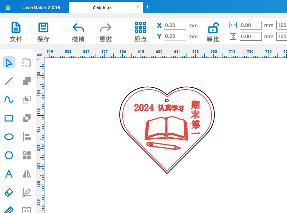Screen dimensions: 287x213
Task: Pick the eraser tool
Action: tap(9, 192)
